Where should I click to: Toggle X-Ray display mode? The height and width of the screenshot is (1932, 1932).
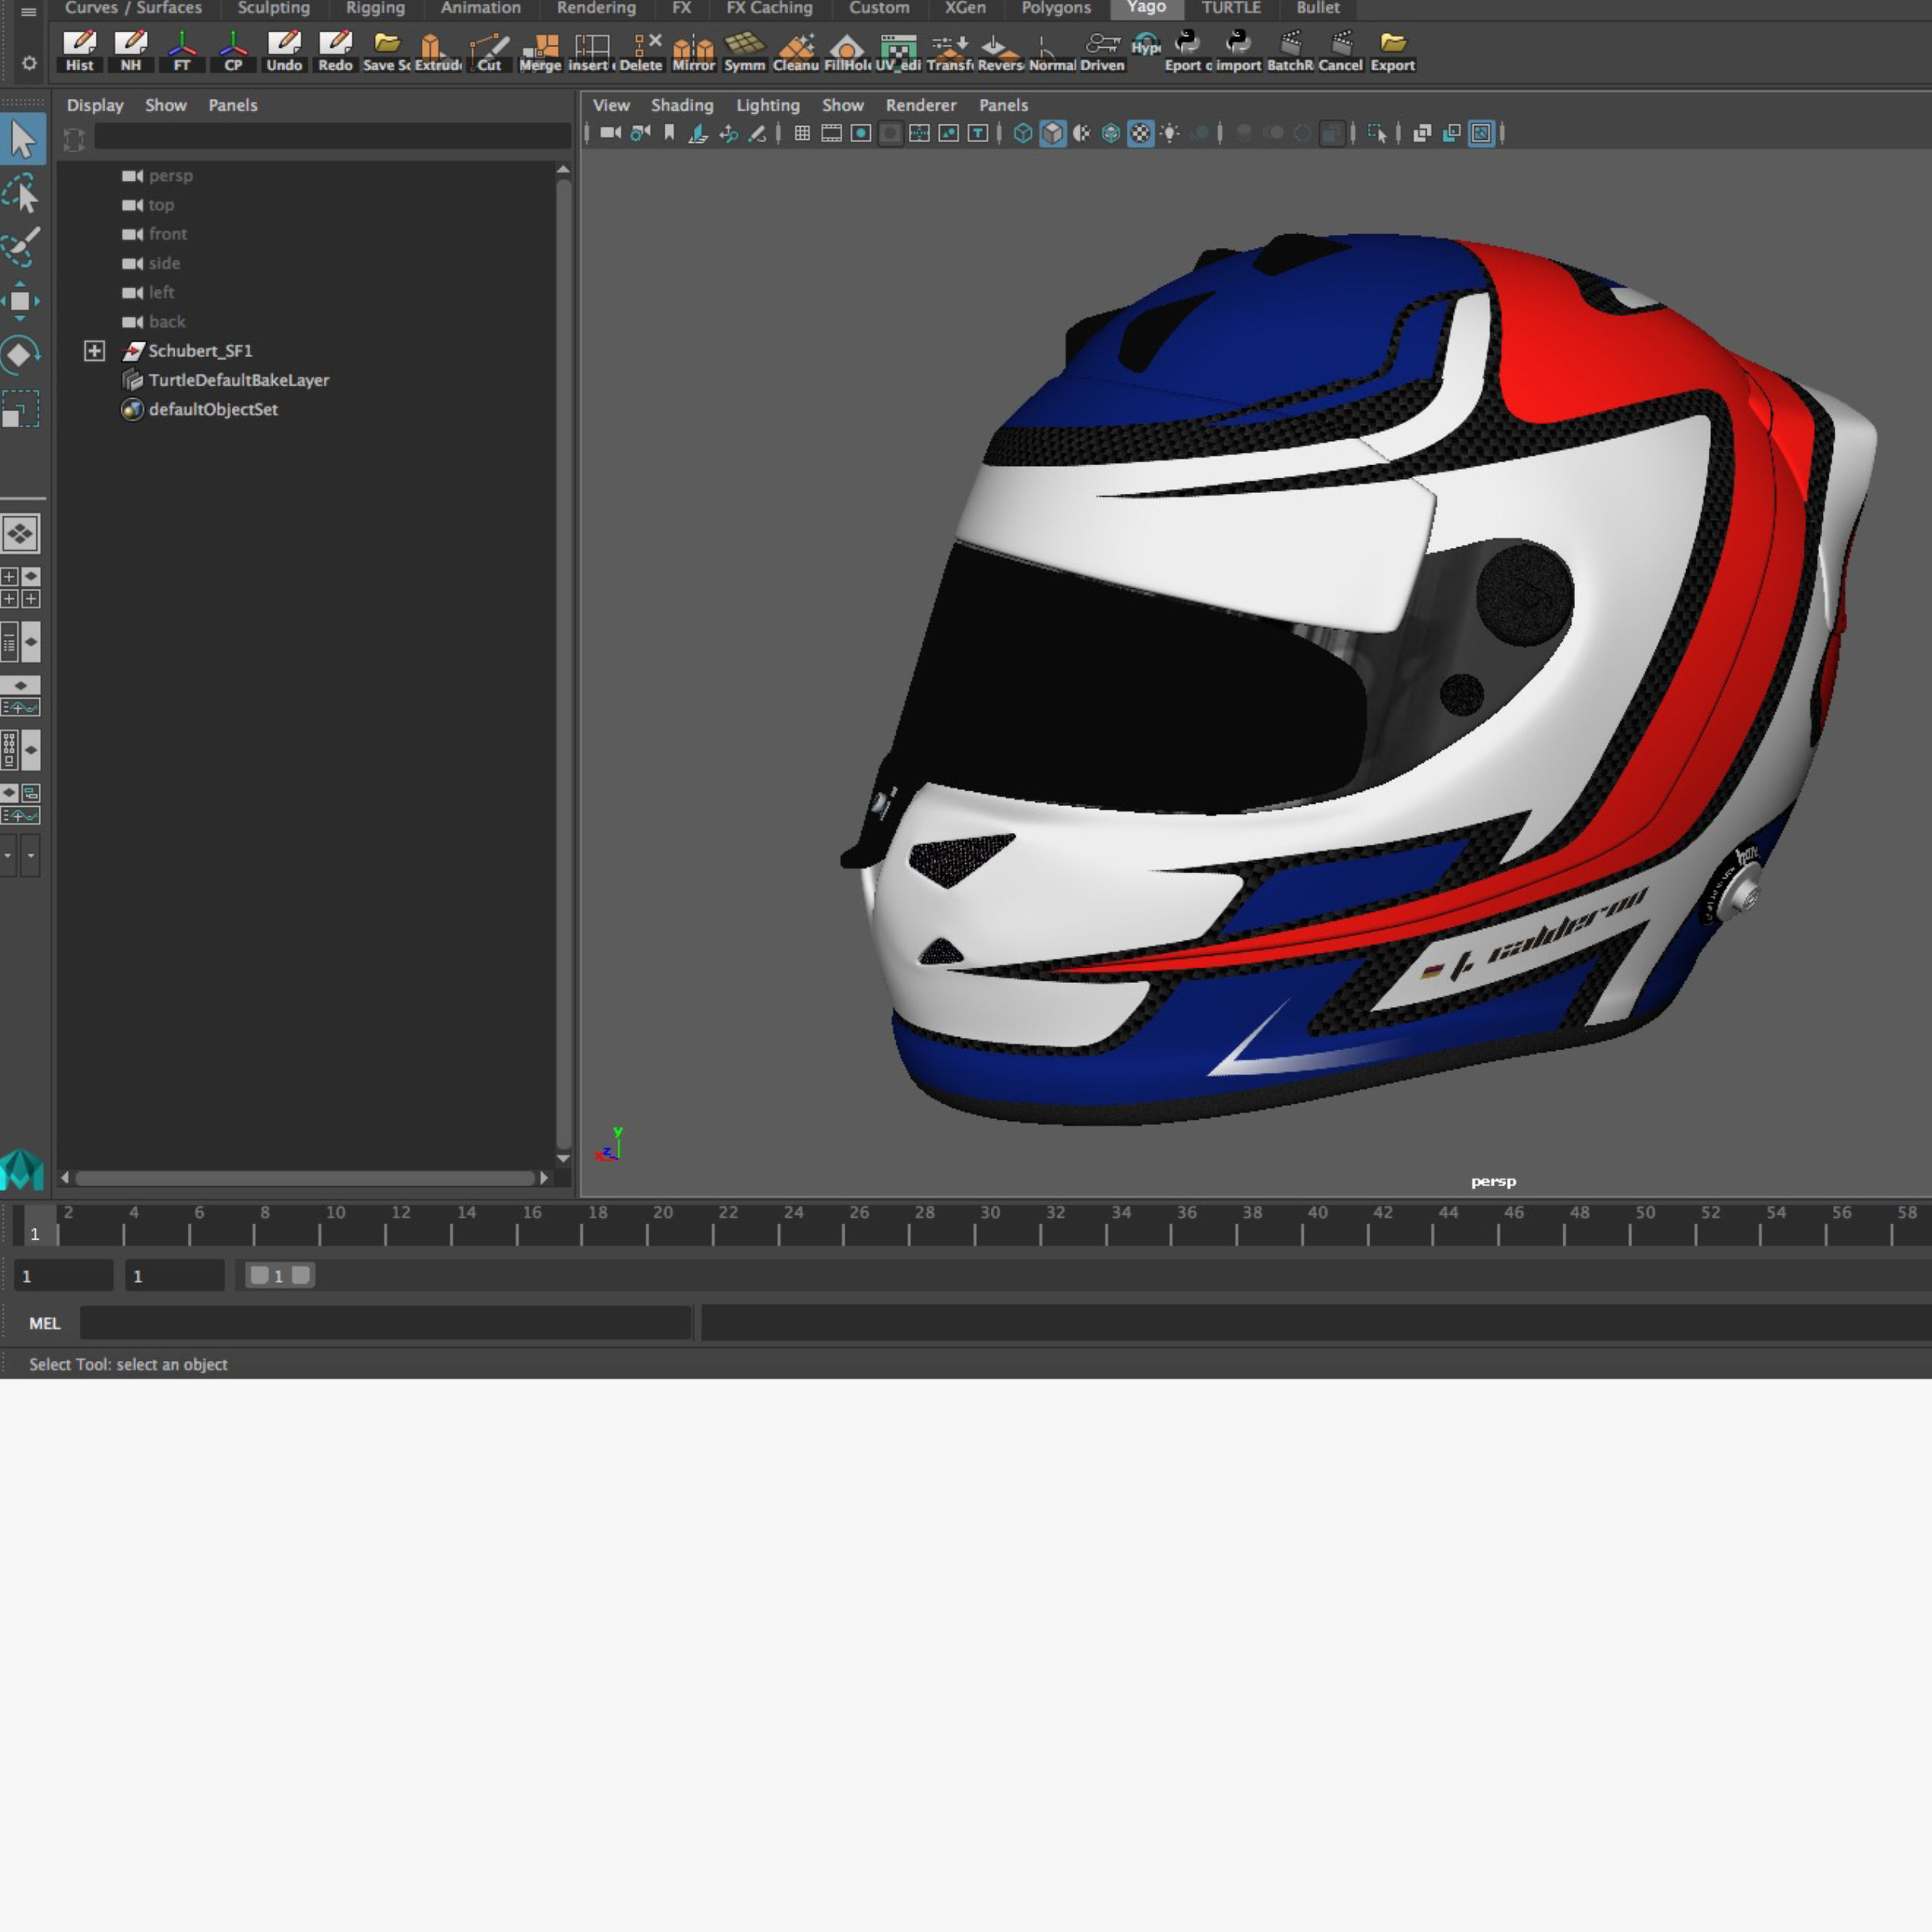pos(1422,133)
